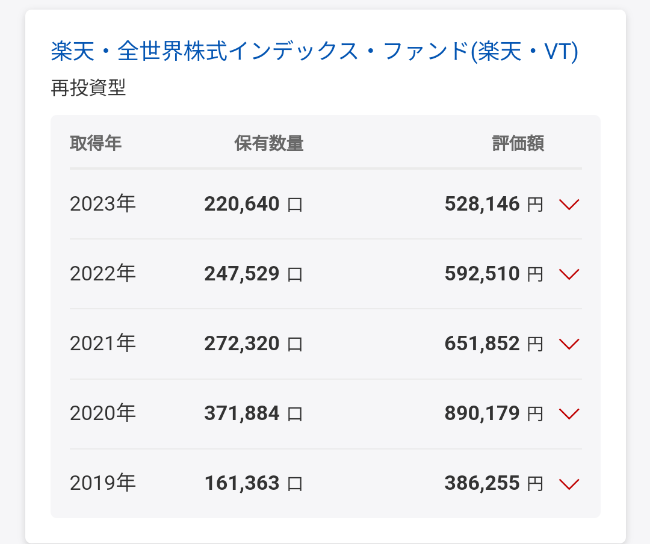Select the 2023年 acquisition year label

(103, 203)
